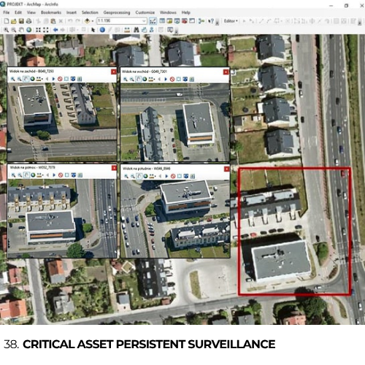Click the Fixed Zoom In button
Screen dimensions: 365x365
pyautogui.click(x=38, y=30)
